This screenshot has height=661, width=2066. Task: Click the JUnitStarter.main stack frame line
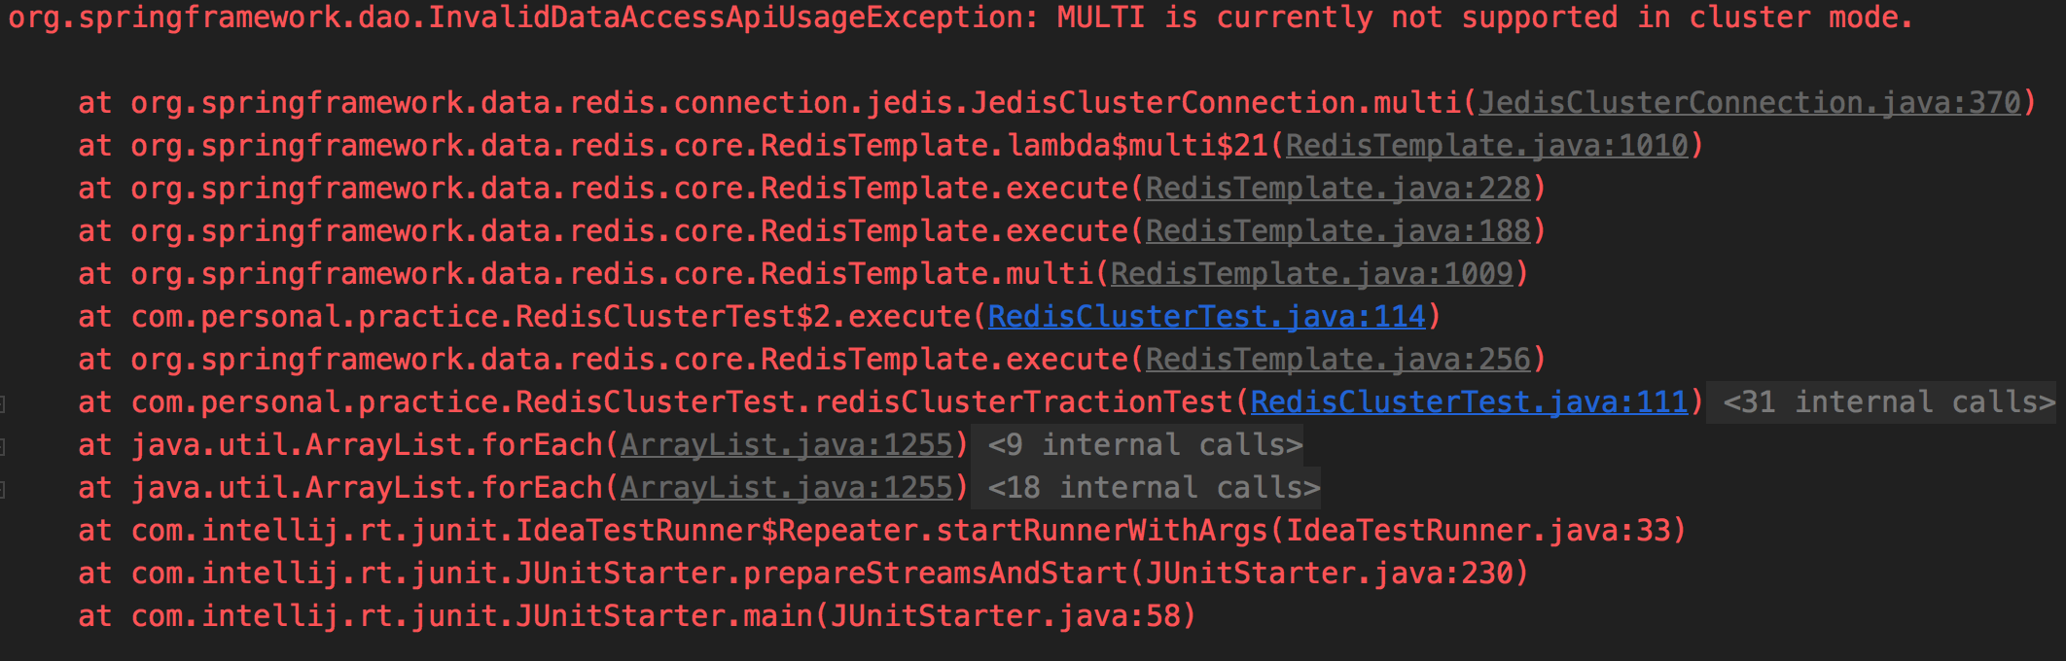[636, 615]
